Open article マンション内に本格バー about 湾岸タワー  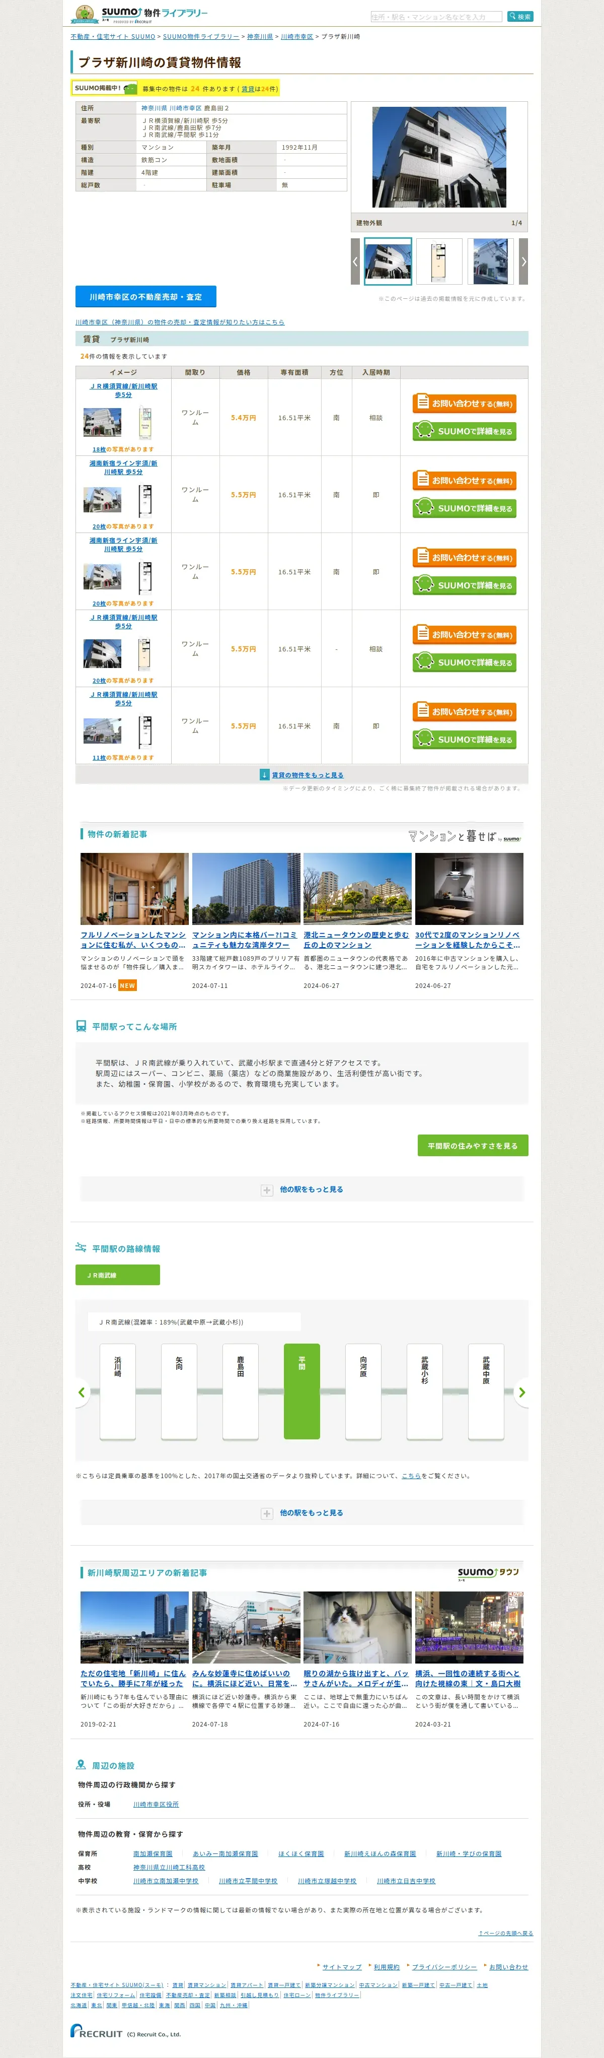click(x=245, y=940)
